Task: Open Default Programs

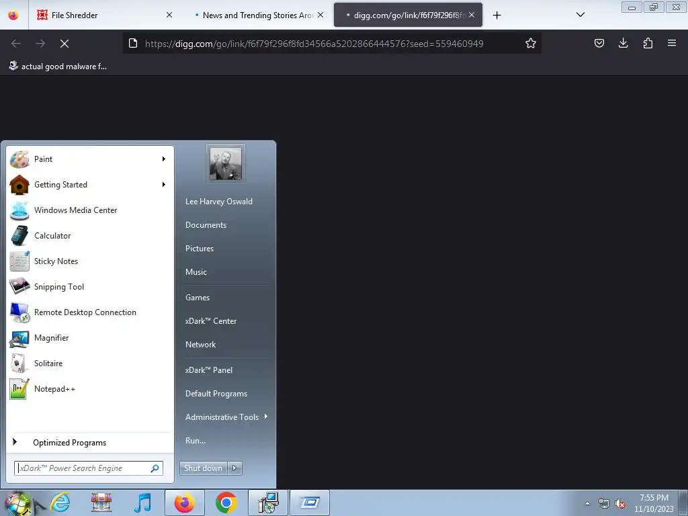Action: point(216,394)
